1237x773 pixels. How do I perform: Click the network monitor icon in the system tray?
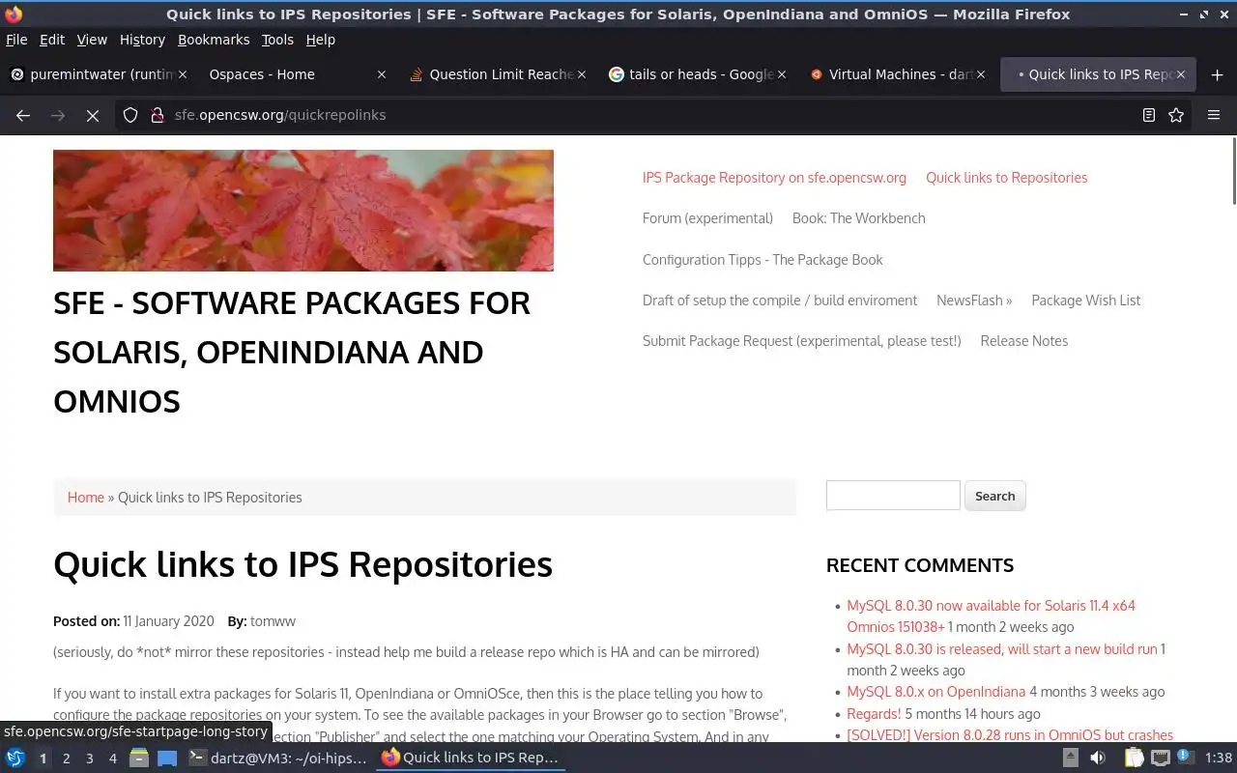click(x=1160, y=758)
